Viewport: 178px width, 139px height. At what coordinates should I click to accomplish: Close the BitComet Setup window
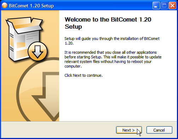(172, 6)
